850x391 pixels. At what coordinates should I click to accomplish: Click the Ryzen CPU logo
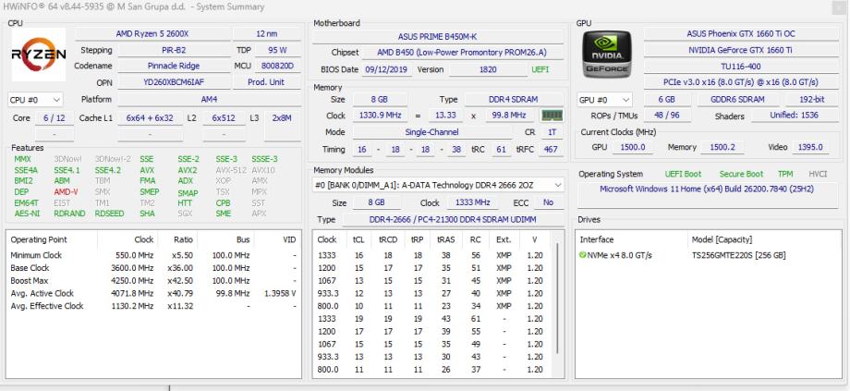pyautogui.click(x=39, y=55)
